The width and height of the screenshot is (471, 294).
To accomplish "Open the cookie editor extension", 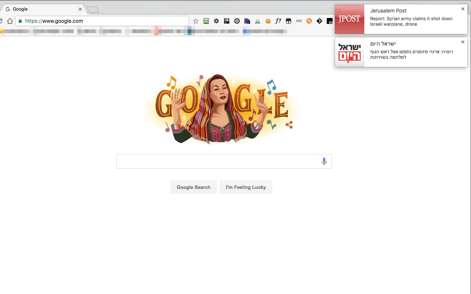I will [268, 21].
